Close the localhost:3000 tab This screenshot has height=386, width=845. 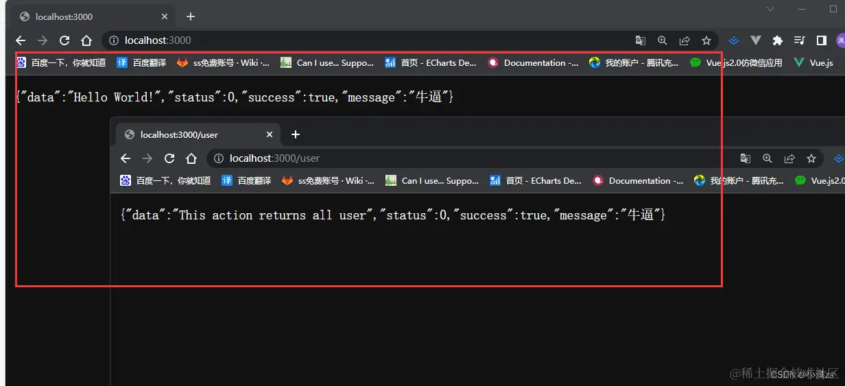coord(165,16)
